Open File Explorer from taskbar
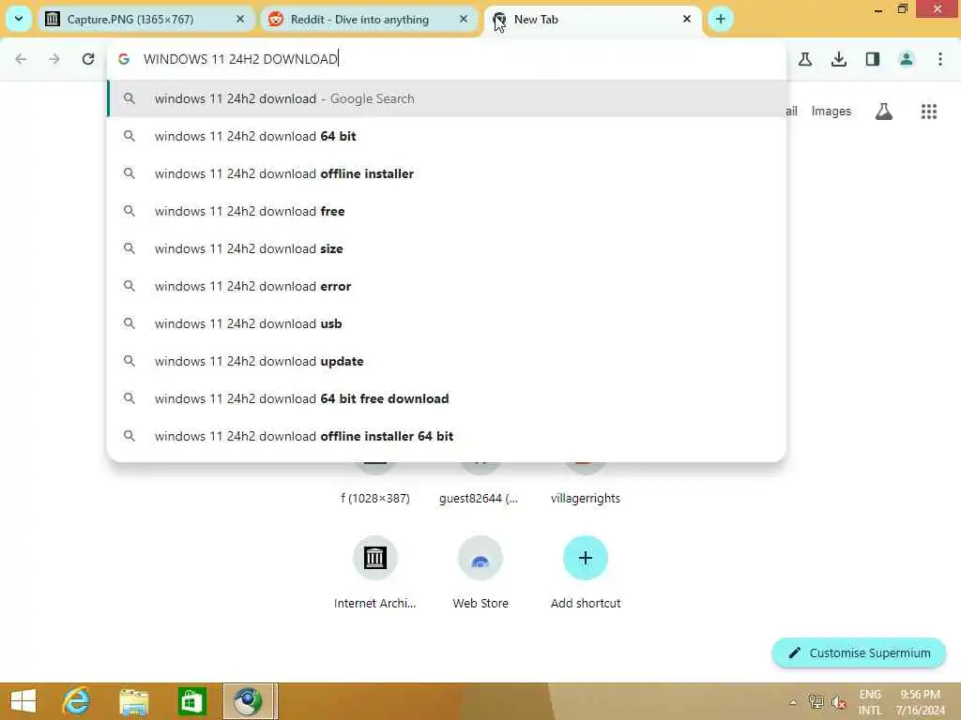This screenshot has height=720, width=961. tap(133, 701)
